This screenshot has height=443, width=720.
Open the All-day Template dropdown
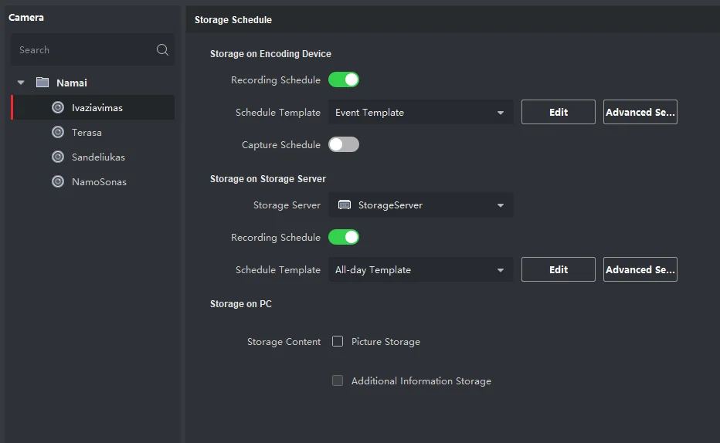click(x=420, y=270)
